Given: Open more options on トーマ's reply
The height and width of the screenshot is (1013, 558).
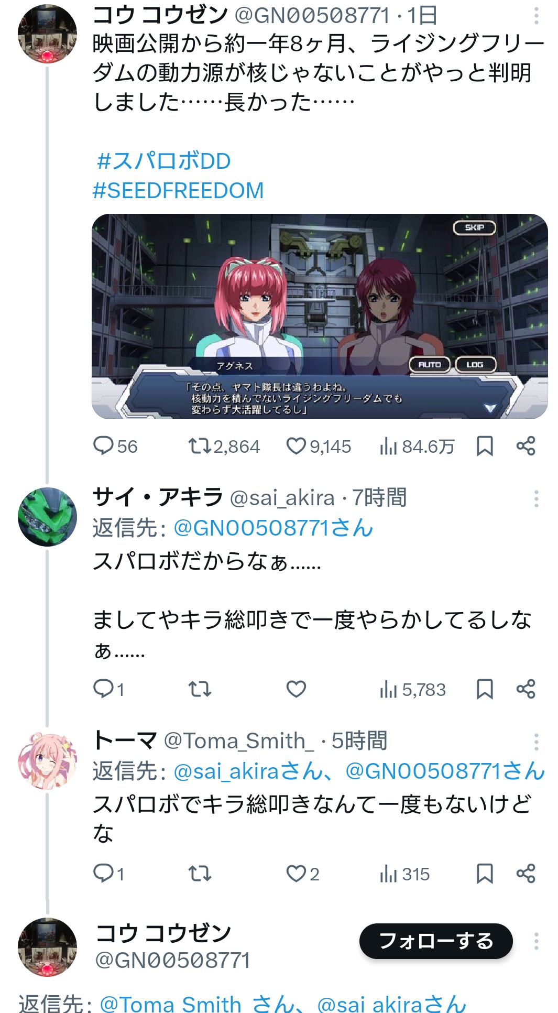Looking at the screenshot, I should 536,742.
